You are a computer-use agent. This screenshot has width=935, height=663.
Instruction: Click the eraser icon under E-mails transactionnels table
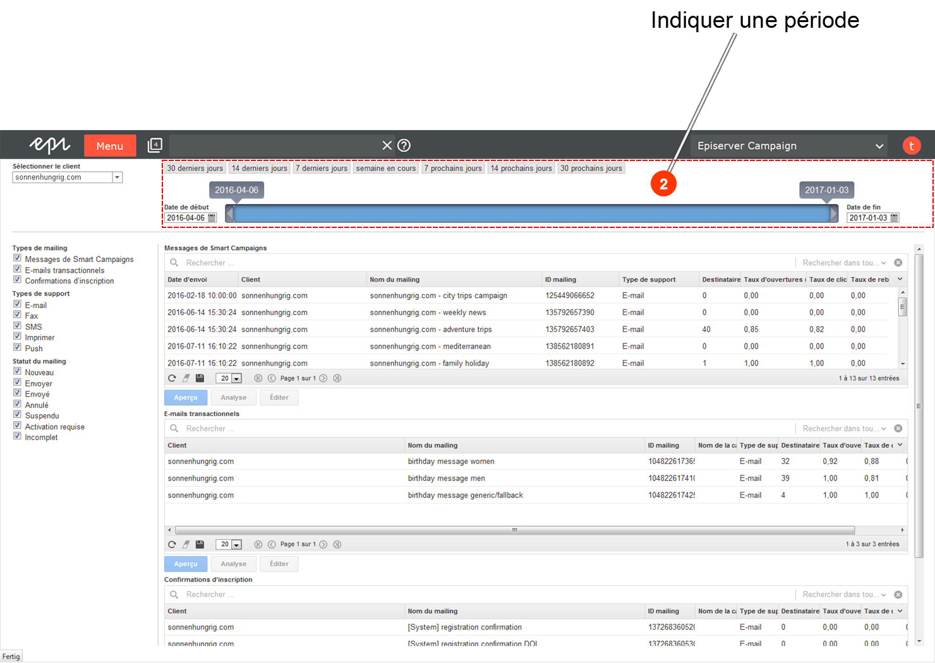point(186,544)
